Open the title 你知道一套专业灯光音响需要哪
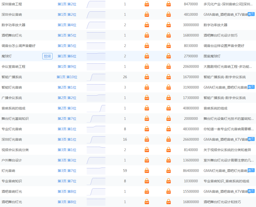 (x=229, y=129)
